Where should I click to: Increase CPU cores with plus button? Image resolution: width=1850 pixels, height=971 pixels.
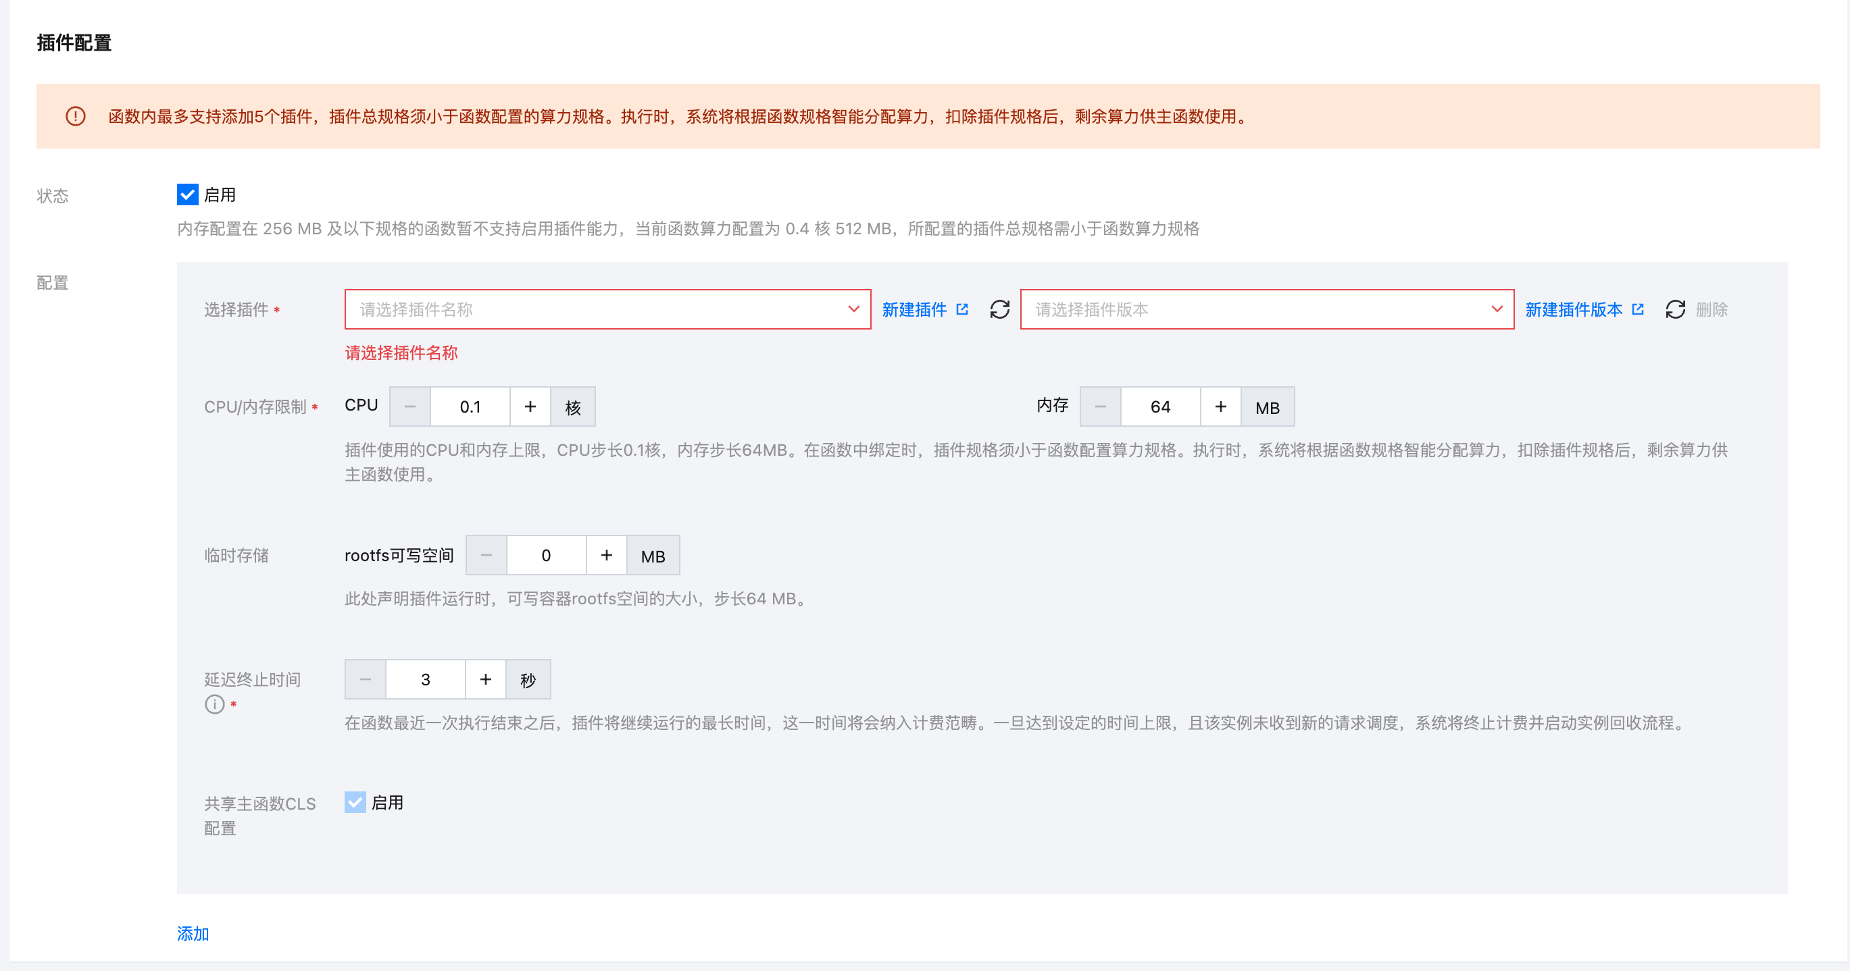530,407
